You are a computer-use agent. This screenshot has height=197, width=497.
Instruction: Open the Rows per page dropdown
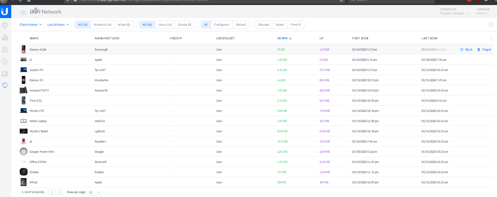point(94,192)
